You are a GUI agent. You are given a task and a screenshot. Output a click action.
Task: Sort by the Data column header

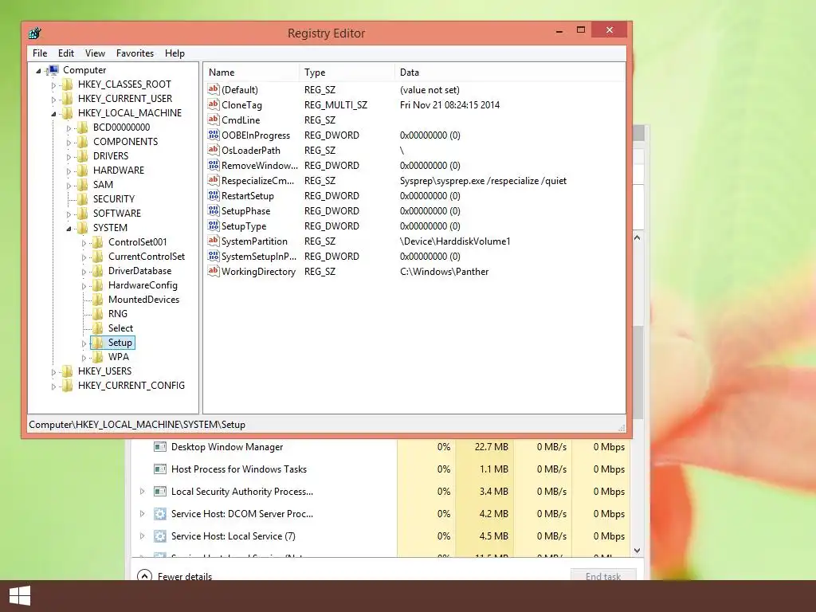510,73
